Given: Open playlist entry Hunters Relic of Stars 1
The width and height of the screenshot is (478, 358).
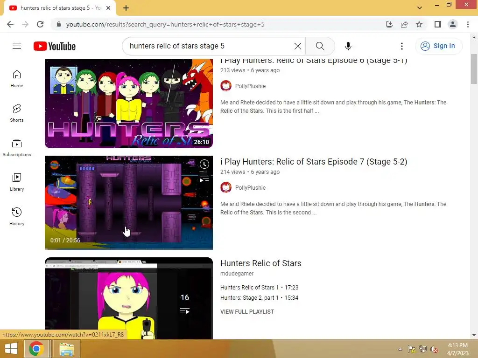Looking at the screenshot, I should pyautogui.click(x=260, y=287).
